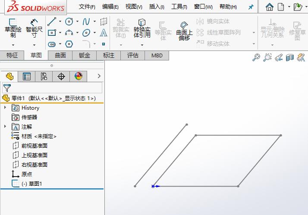Select the Sketch Fillet tool
This screenshot has height=215, width=308.
[x=86, y=44]
